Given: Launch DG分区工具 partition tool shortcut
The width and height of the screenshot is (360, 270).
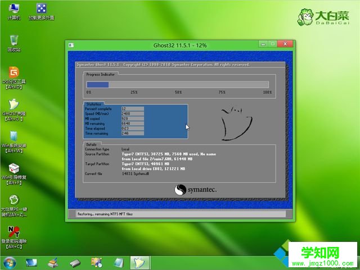Looking at the screenshot, I should tap(14, 78).
